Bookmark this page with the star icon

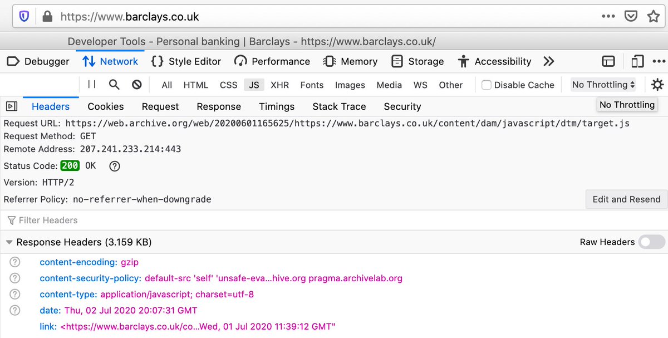pos(653,16)
